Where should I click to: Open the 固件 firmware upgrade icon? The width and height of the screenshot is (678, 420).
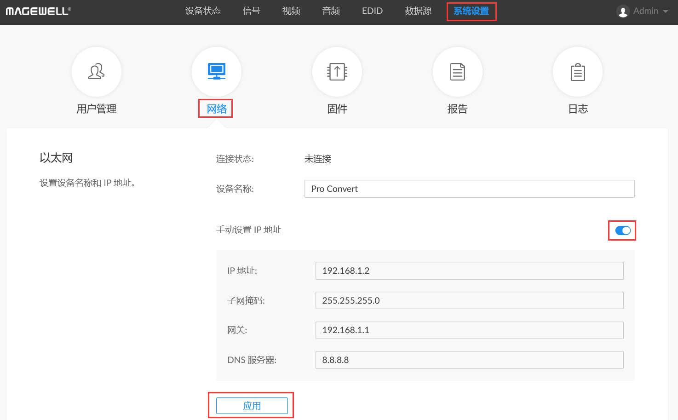(337, 72)
